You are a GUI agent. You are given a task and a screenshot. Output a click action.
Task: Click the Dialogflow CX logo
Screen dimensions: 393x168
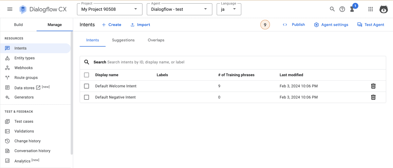pos(43,9)
